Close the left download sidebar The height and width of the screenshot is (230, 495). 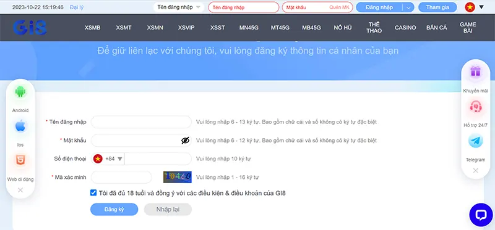20,190
